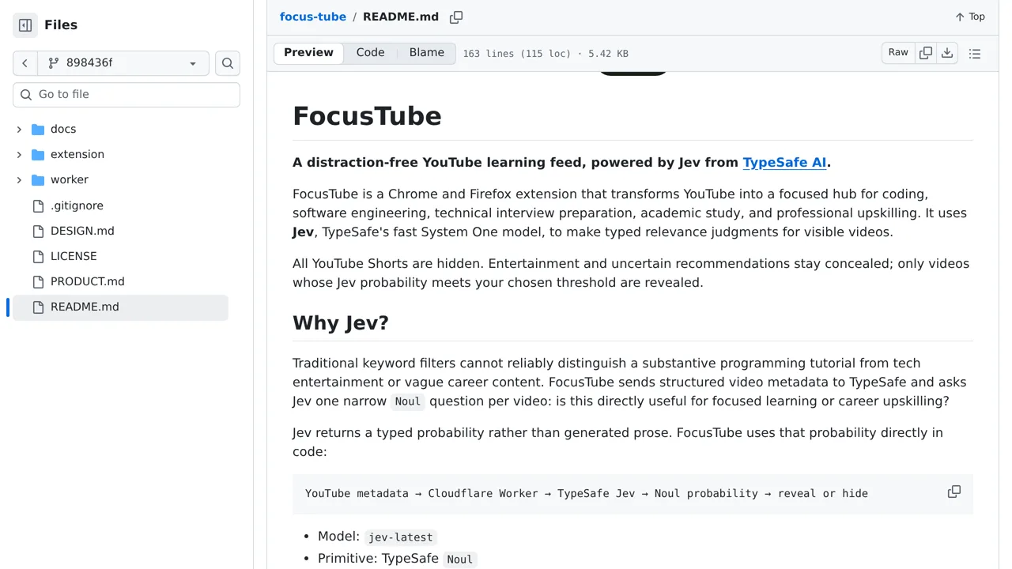Open the Raw file view

point(898,53)
